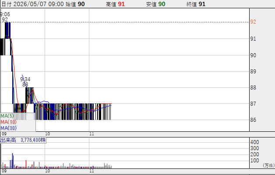Select the low price value 90 in green
This screenshot has width=275, height=175.
pos(162,4)
